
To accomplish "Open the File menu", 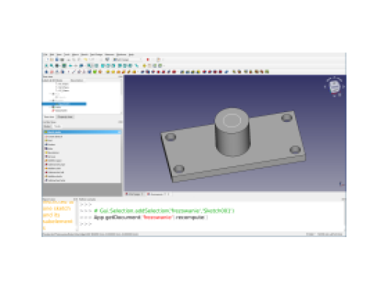I will 45,55.
